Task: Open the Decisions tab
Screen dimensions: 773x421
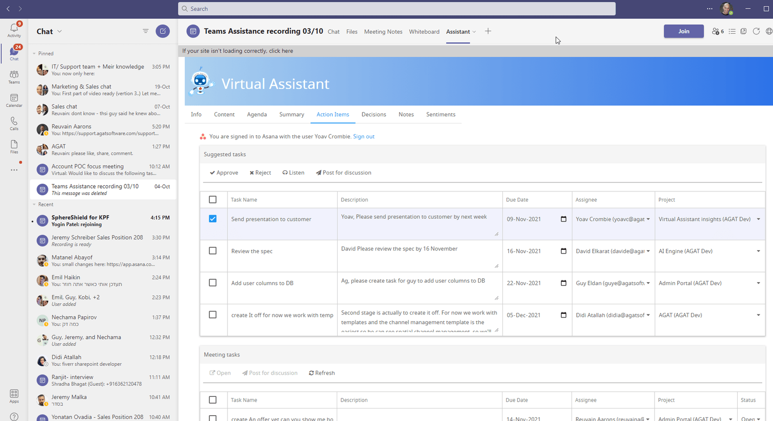Action: 374,114
